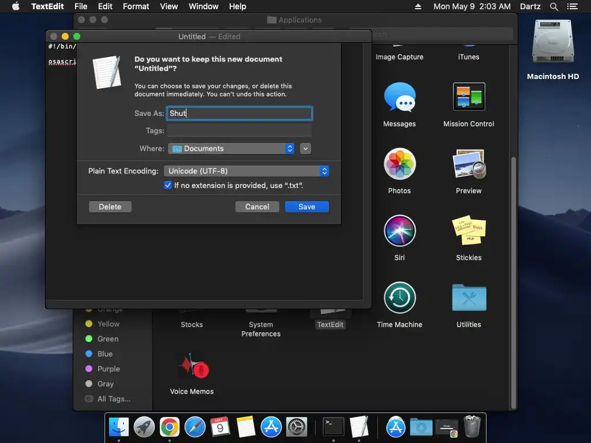The image size is (591, 443).
Task: Select the Green tag in Finder sidebar
Action: 102,339
